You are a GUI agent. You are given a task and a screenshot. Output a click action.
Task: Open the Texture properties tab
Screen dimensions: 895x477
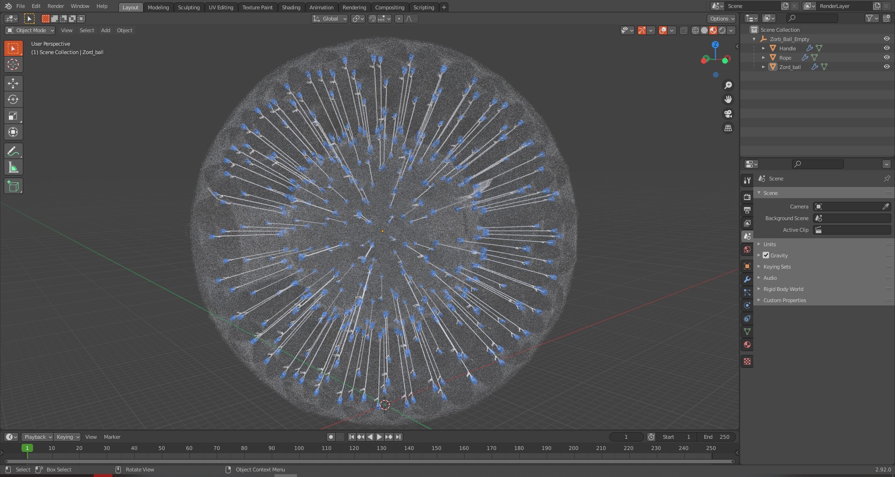747,361
